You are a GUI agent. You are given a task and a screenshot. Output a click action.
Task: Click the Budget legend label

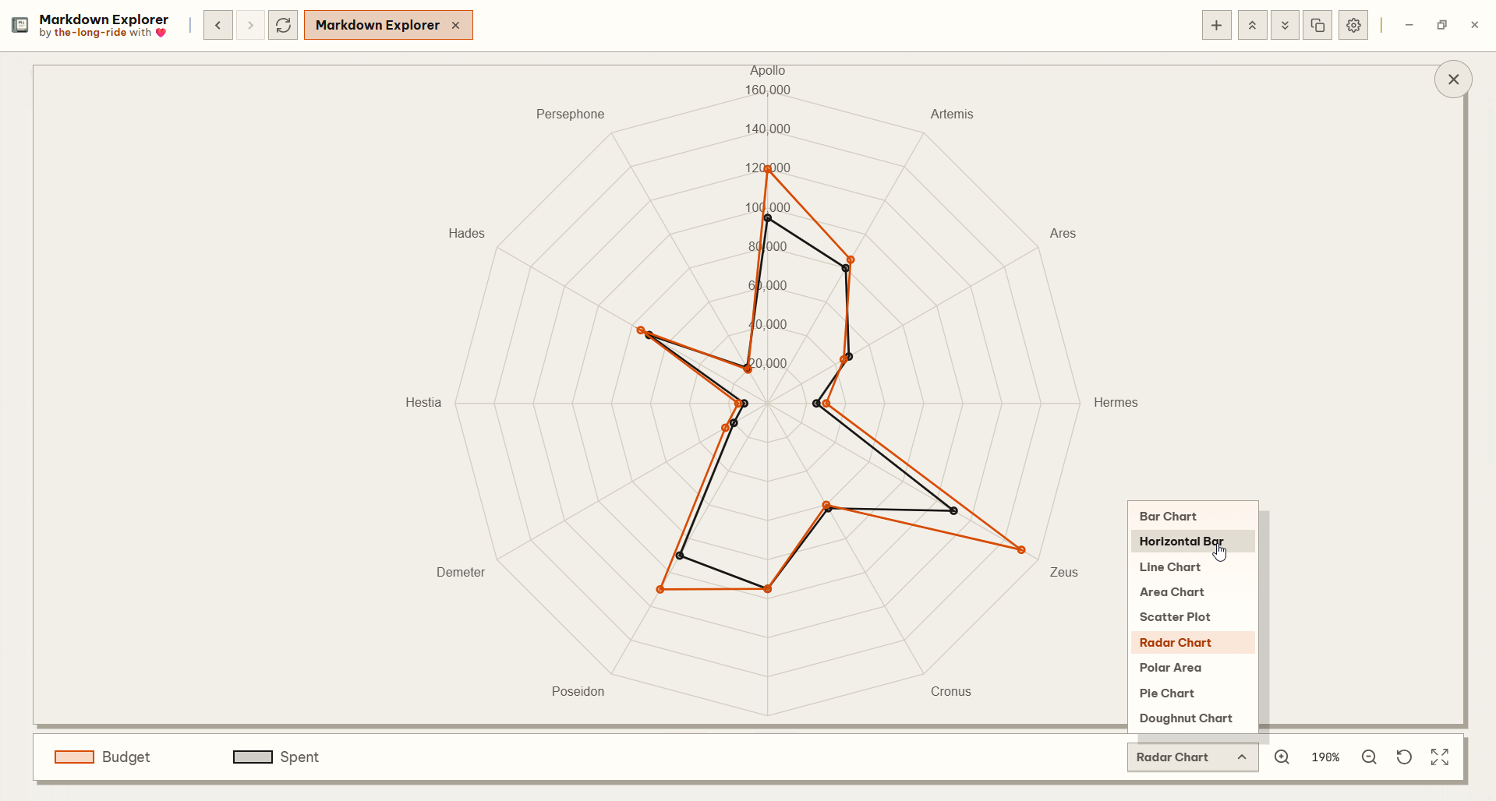(x=126, y=757)
